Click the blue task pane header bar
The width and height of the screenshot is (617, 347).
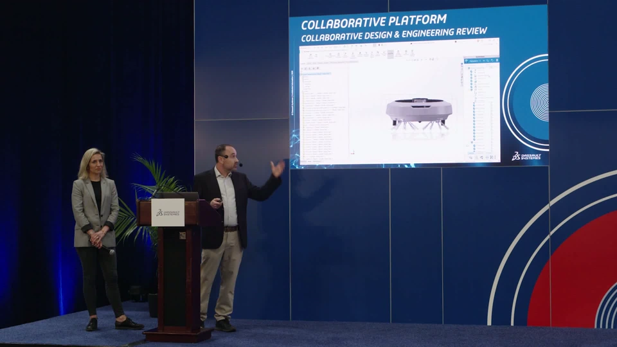pos(481,60)
